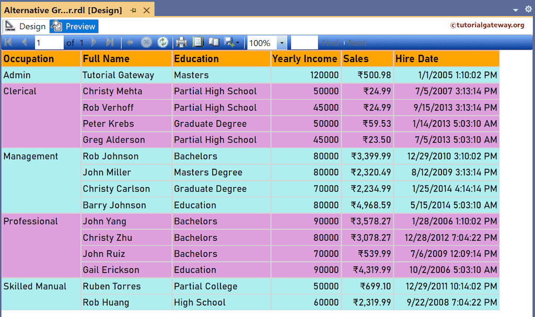Click the Next Page arrow
This screenshot has width=535, height=317.
click(94, 43)
